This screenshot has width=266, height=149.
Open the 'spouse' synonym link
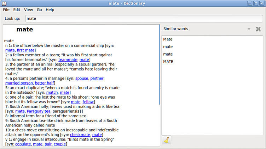point(81,78)
